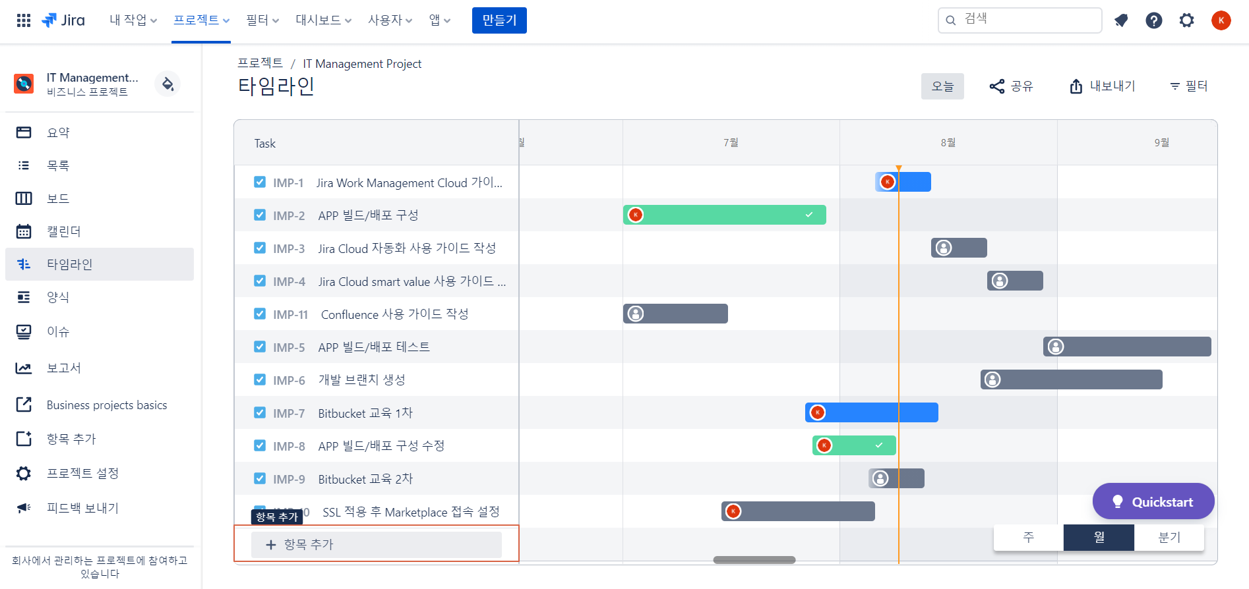1249x589 pixels.
Task: Click + 항목 추가 below task list
Action: click(377, 545)
